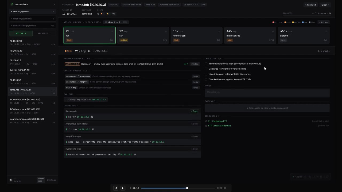Click the Add port button
342x192 pixels.
point(324,22)
